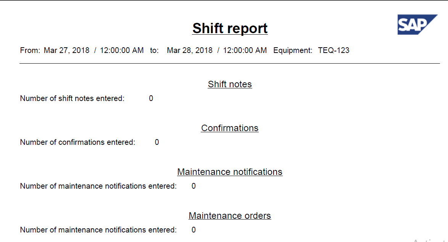
Task: Click the Shift report title
Action: click(230, 28)
